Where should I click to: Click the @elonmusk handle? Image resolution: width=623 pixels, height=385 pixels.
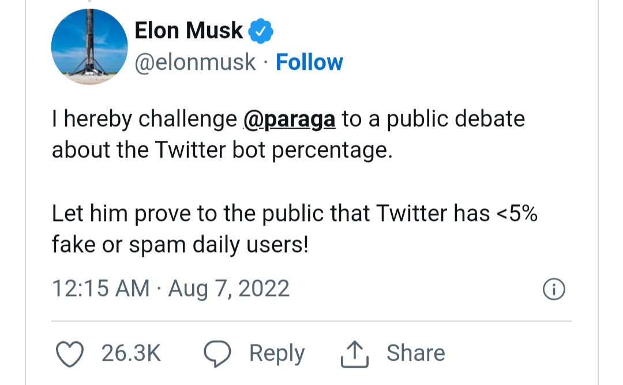195,62
